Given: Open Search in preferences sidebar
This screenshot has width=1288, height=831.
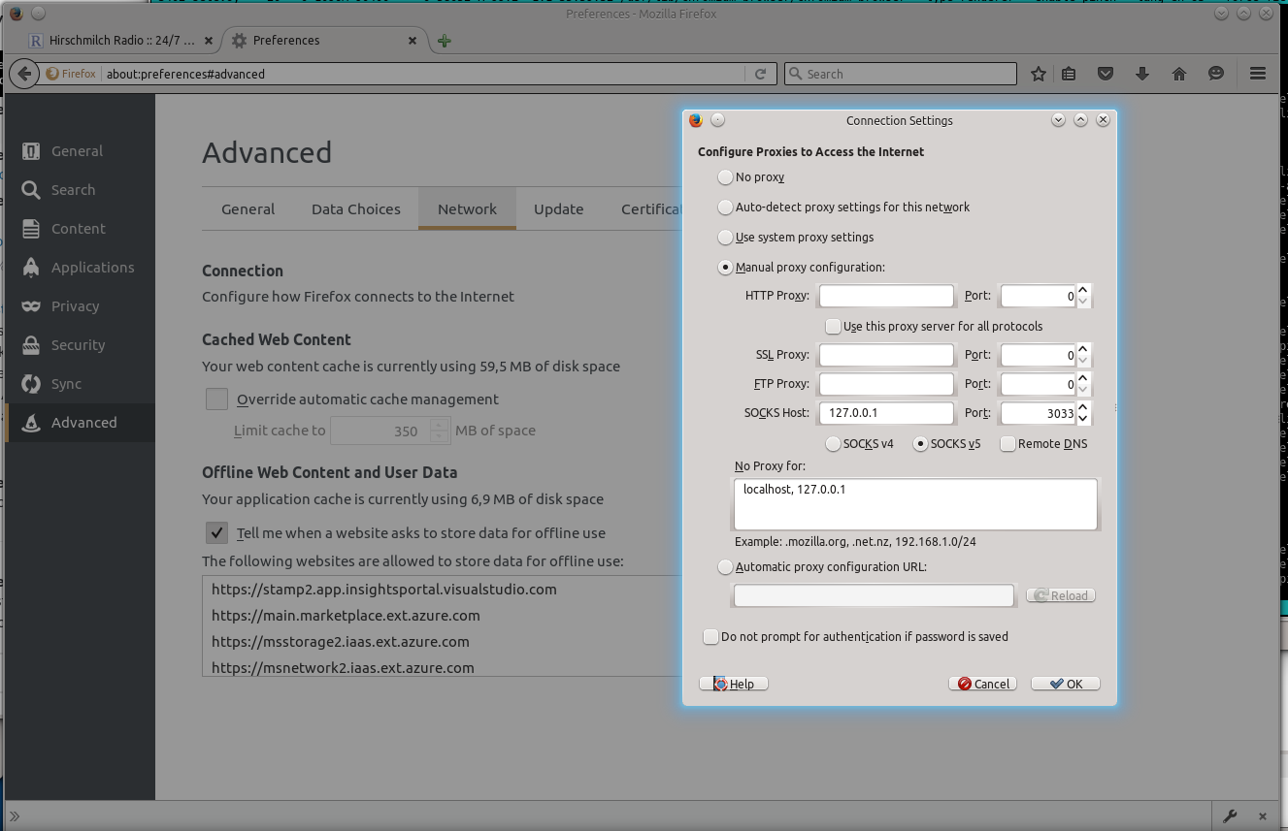Looking at the screenshot, I should [x=80, y=190].
